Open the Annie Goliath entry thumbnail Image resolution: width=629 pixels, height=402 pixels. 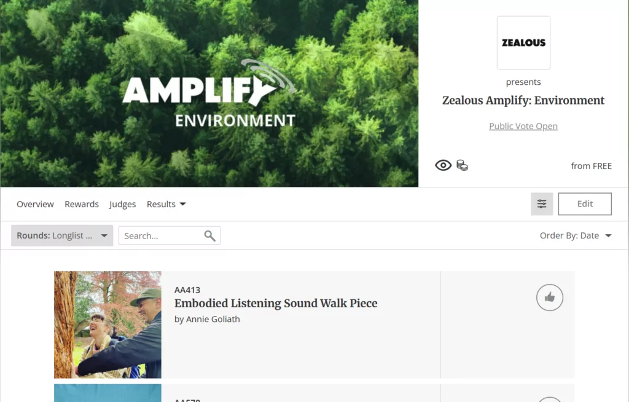108,325
